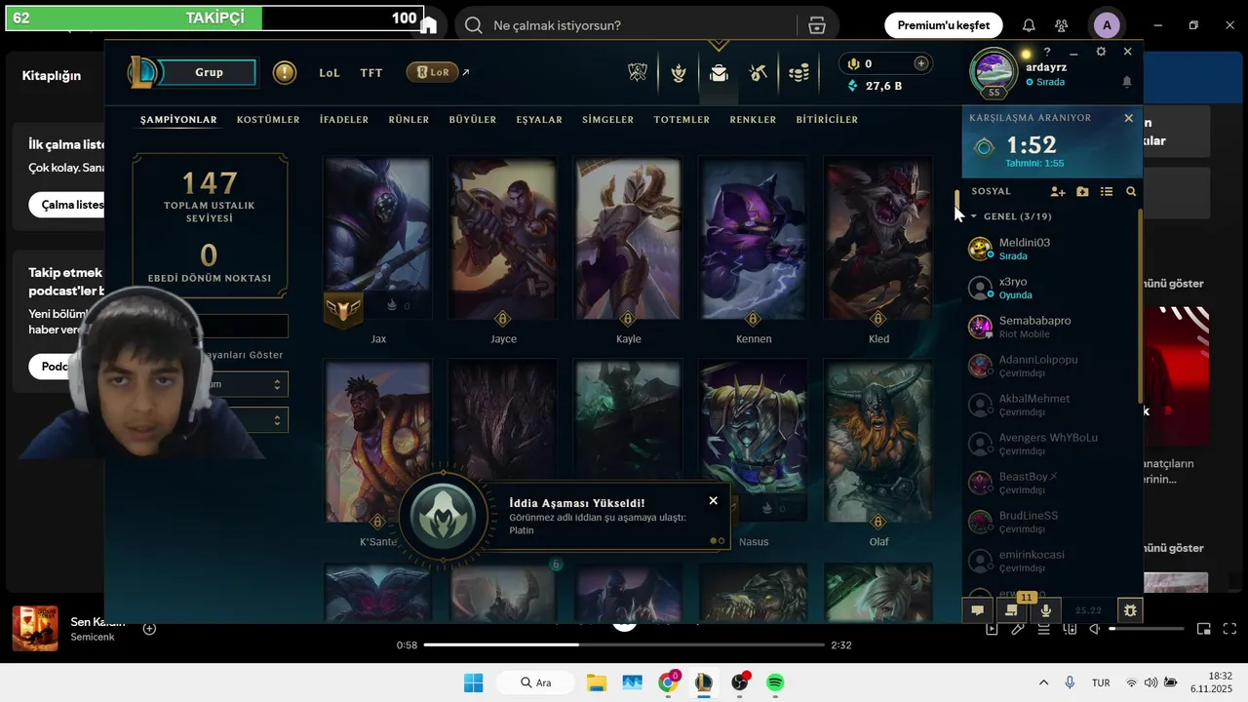The image size is (1248, 702).
Task: Click Spotify search field Ne çalmak istiyorsun?
Action: coord(625,25)
